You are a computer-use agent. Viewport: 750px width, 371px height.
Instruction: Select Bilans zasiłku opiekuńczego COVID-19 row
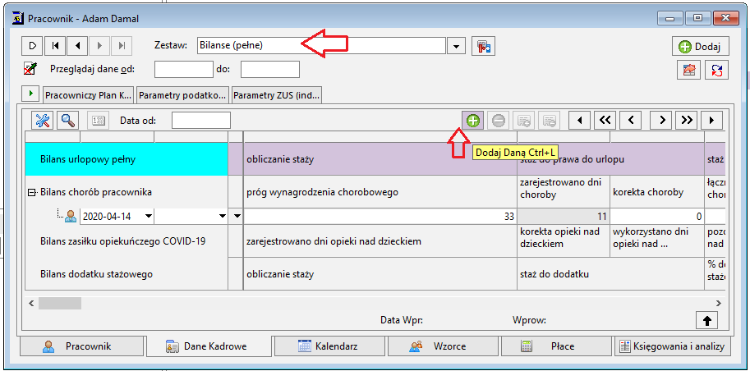(123, 241)
